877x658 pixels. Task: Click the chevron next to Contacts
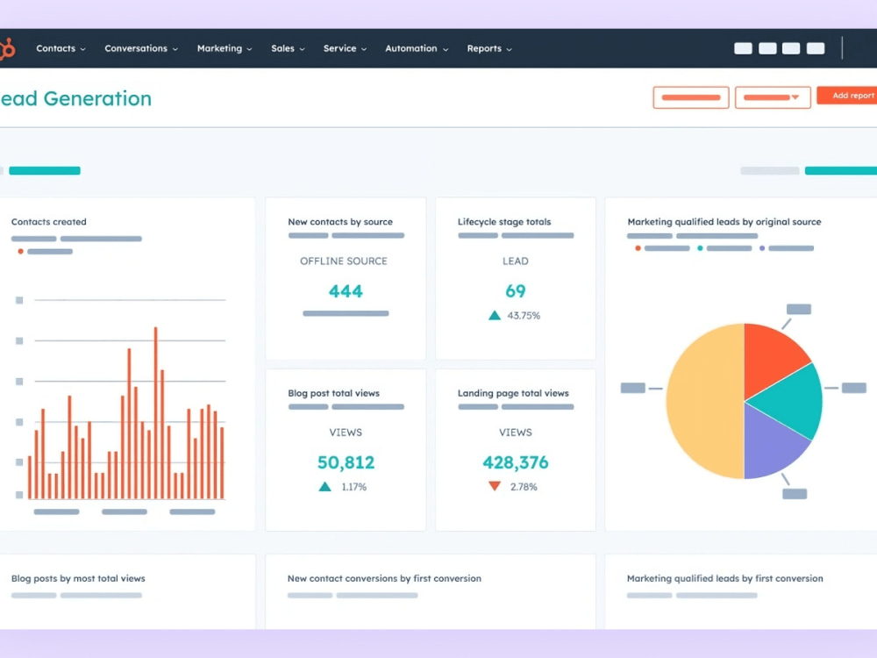point(82,49)
